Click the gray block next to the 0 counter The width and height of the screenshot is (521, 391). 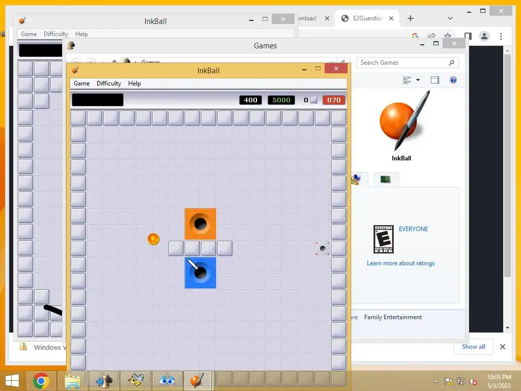click(314, 100)
